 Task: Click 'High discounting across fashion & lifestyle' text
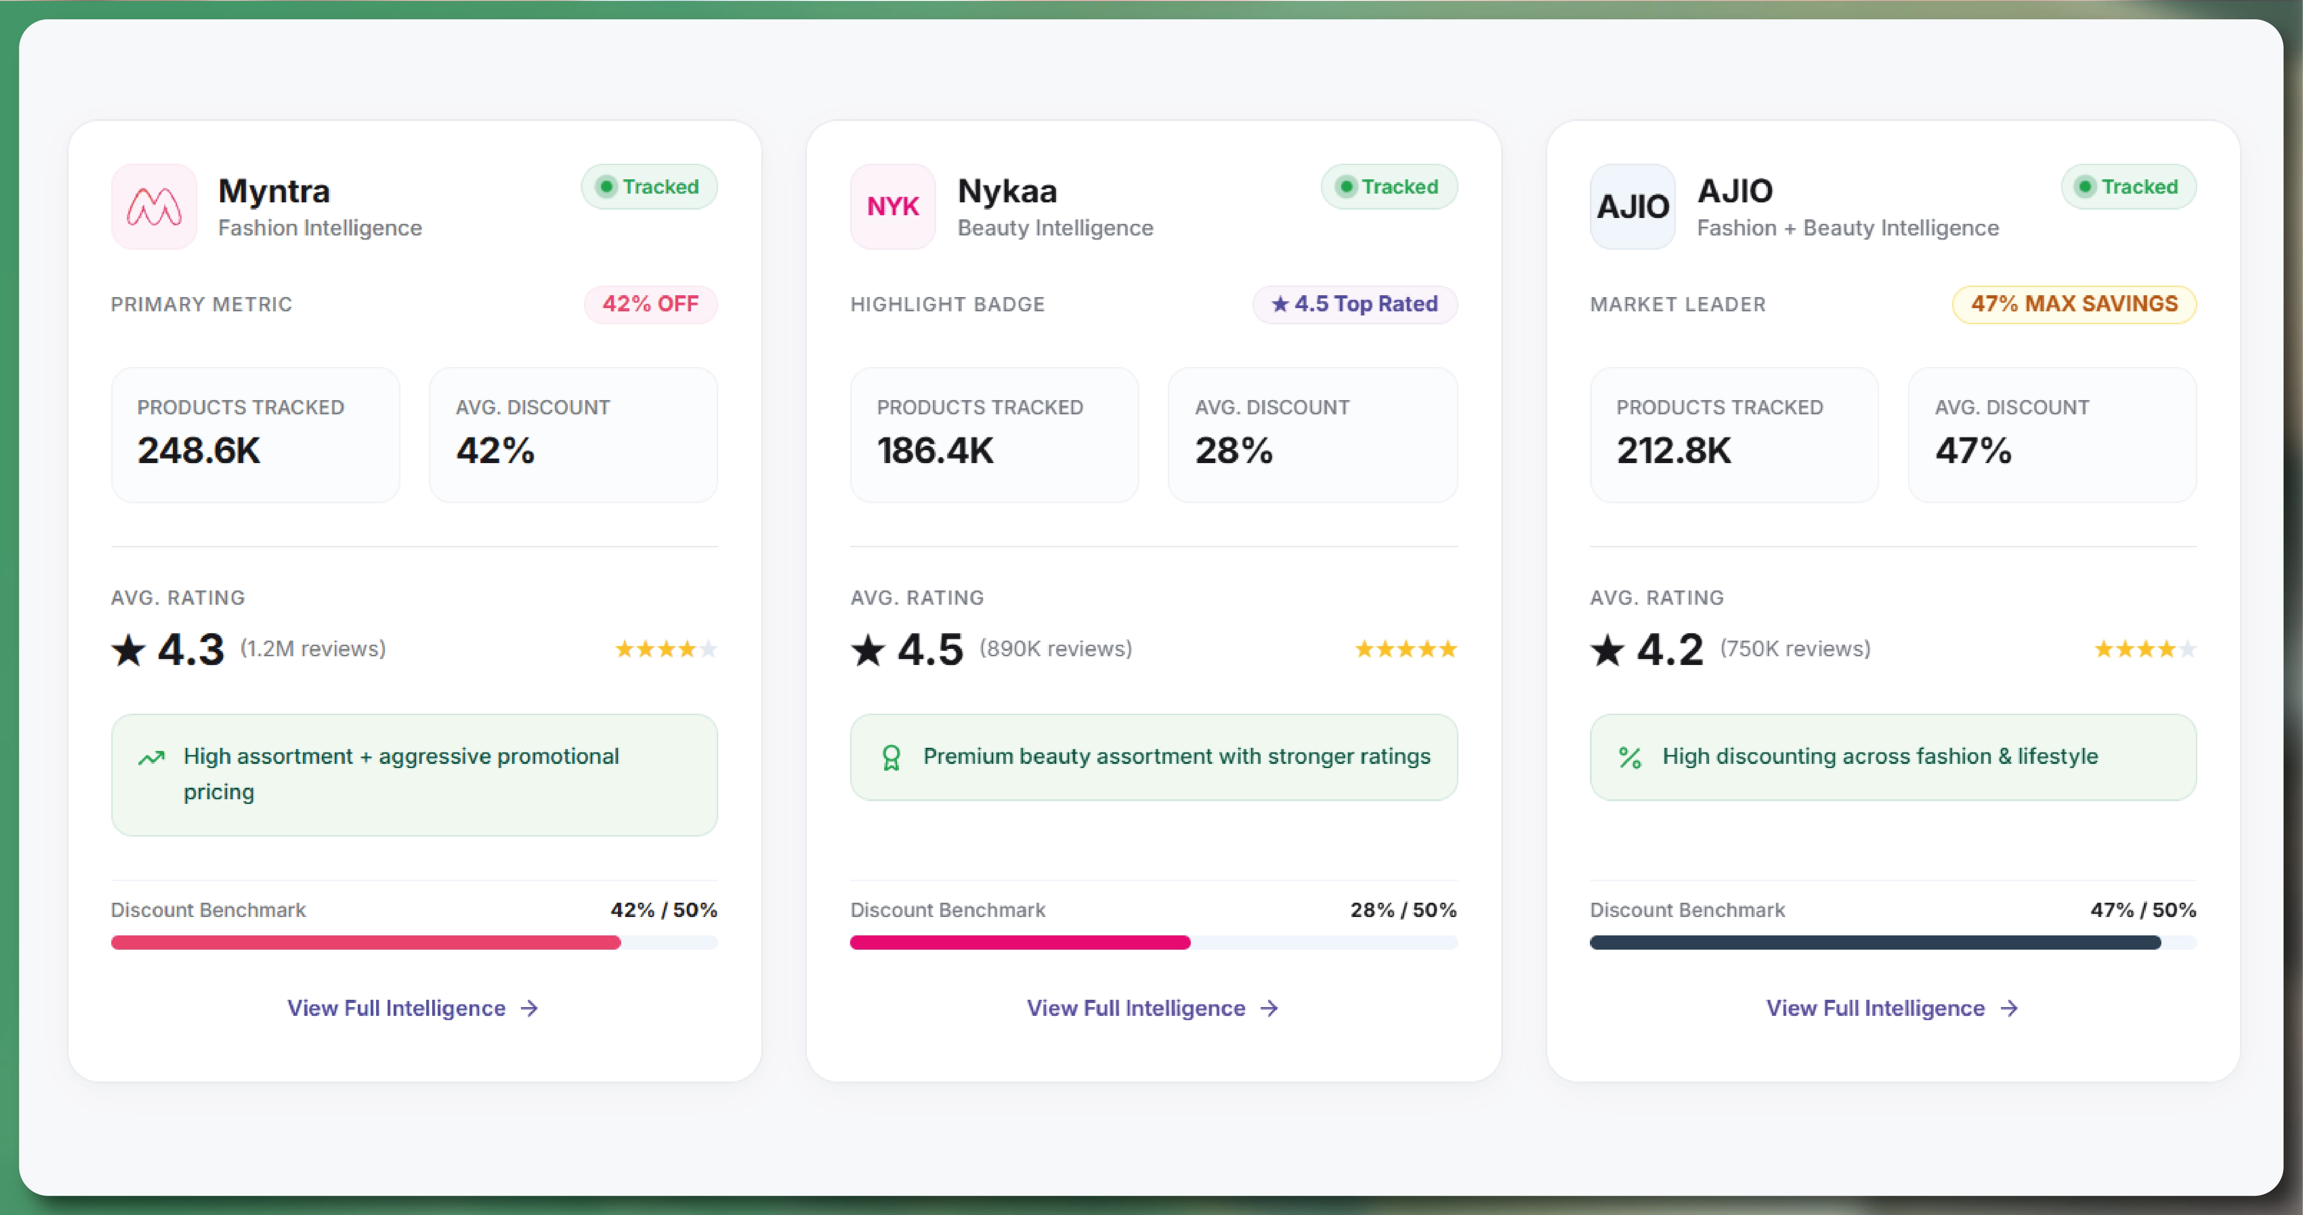click(1880, 757)
